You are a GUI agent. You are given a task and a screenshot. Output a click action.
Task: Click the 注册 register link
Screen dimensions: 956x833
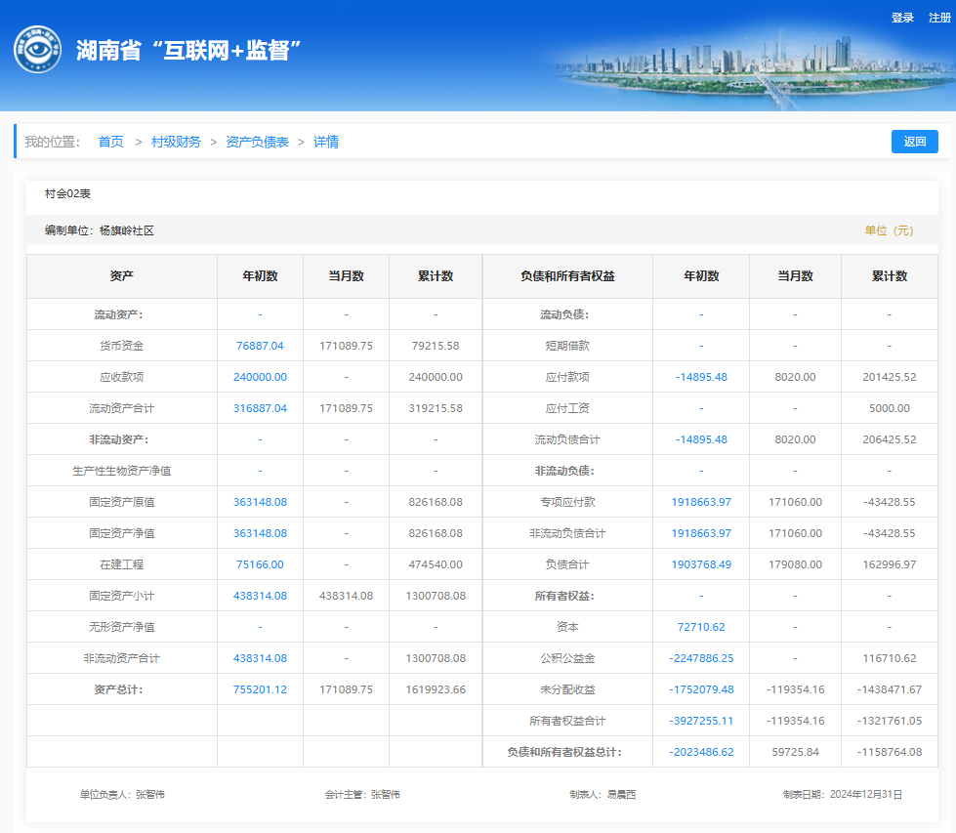pyautogui.click(x=939, y=18)
